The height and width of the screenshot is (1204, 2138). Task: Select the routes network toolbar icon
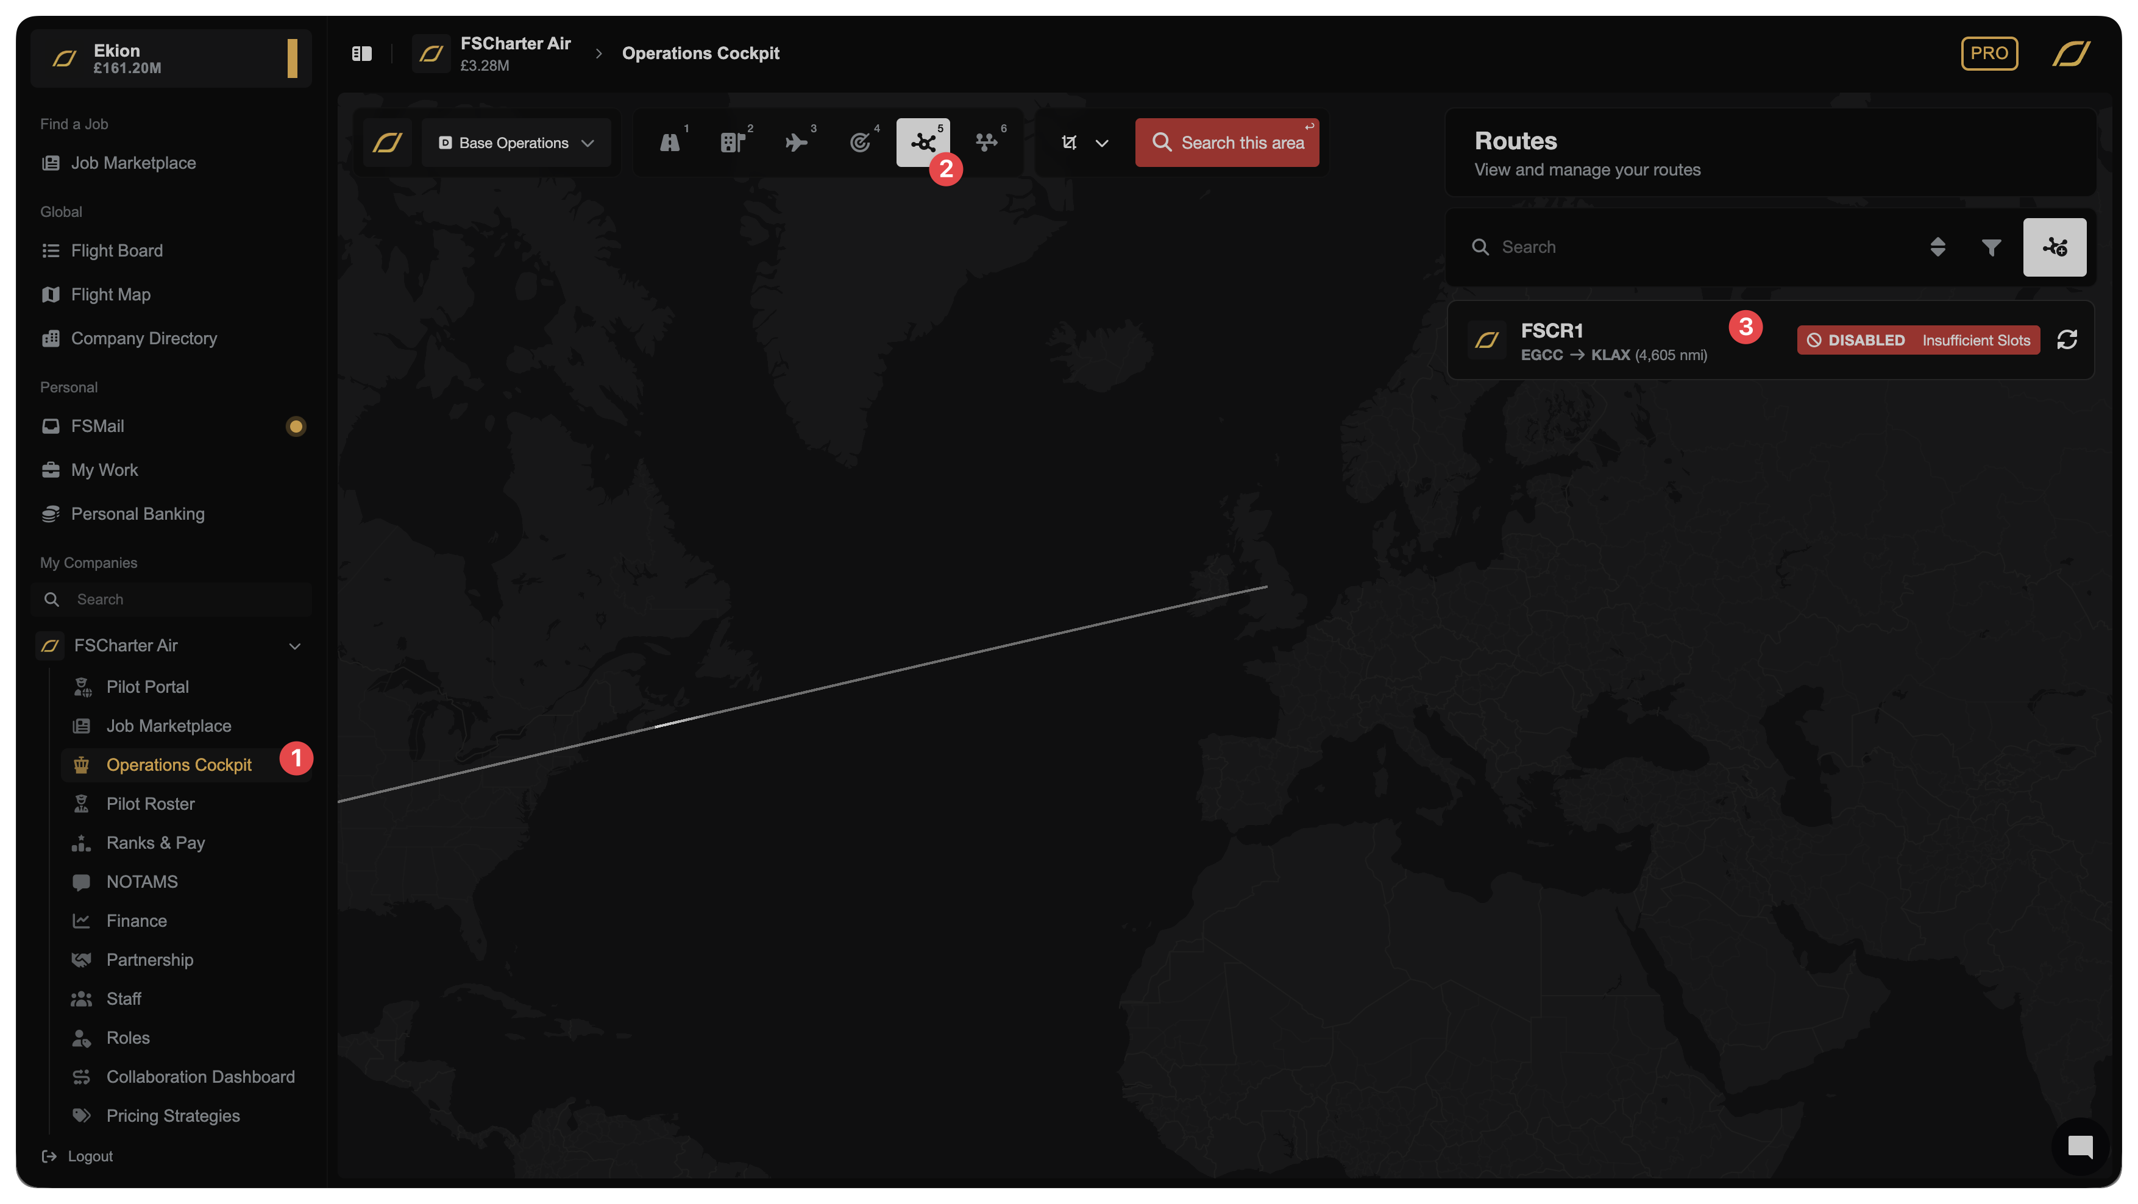pyautogui.click(x=922, y=143)
